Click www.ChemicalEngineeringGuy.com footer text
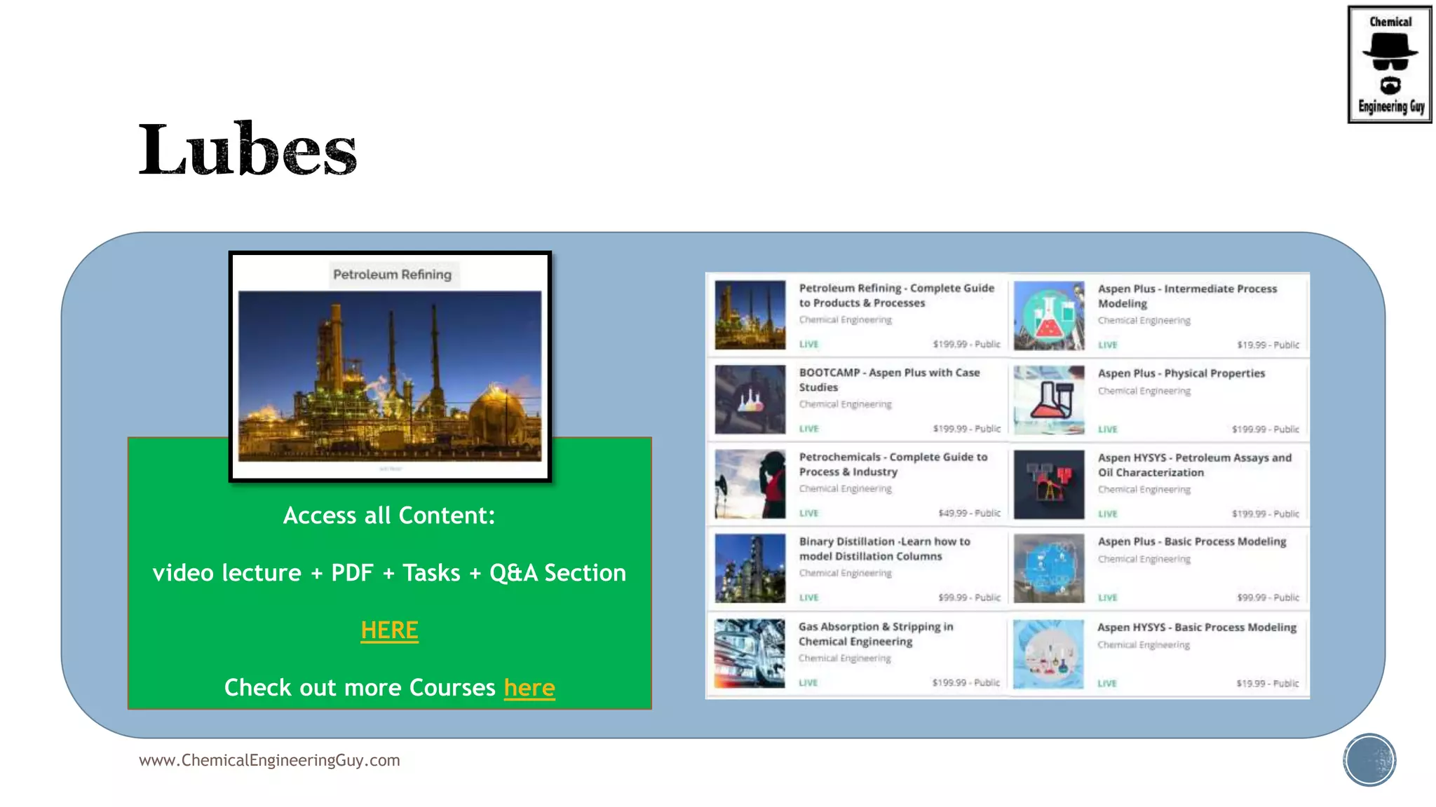The width and height of the screenshot is (1436, 807). point(269,760)
